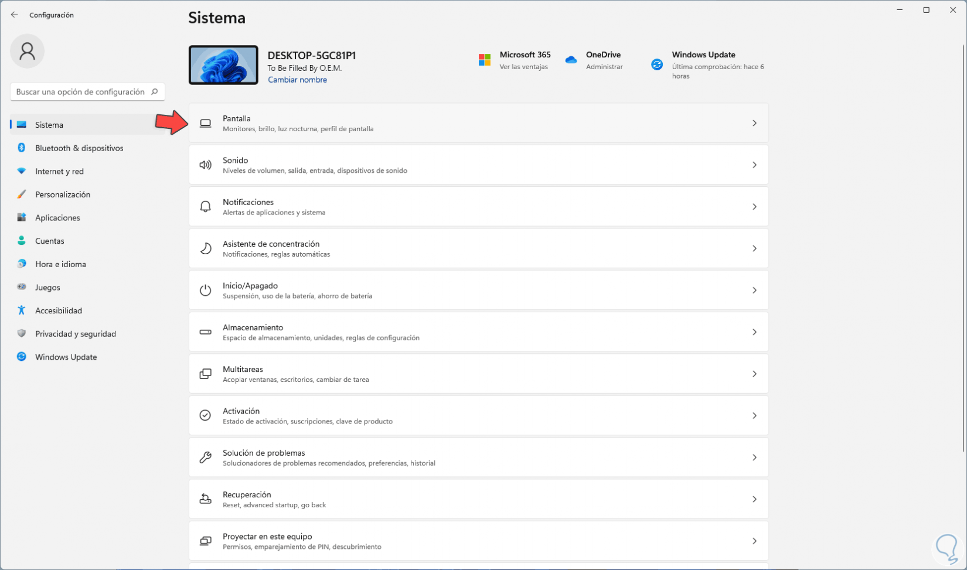Expand the Almacenamiento chevron arrow
Viewport: 967px width, 570px height.
754,332
